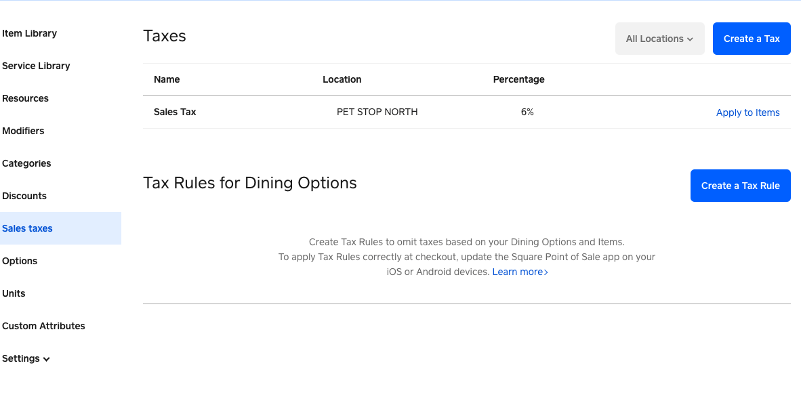This screenshot has height=397, width=801.
Task: Click the Create a Tax button
Action: [752, 39]
